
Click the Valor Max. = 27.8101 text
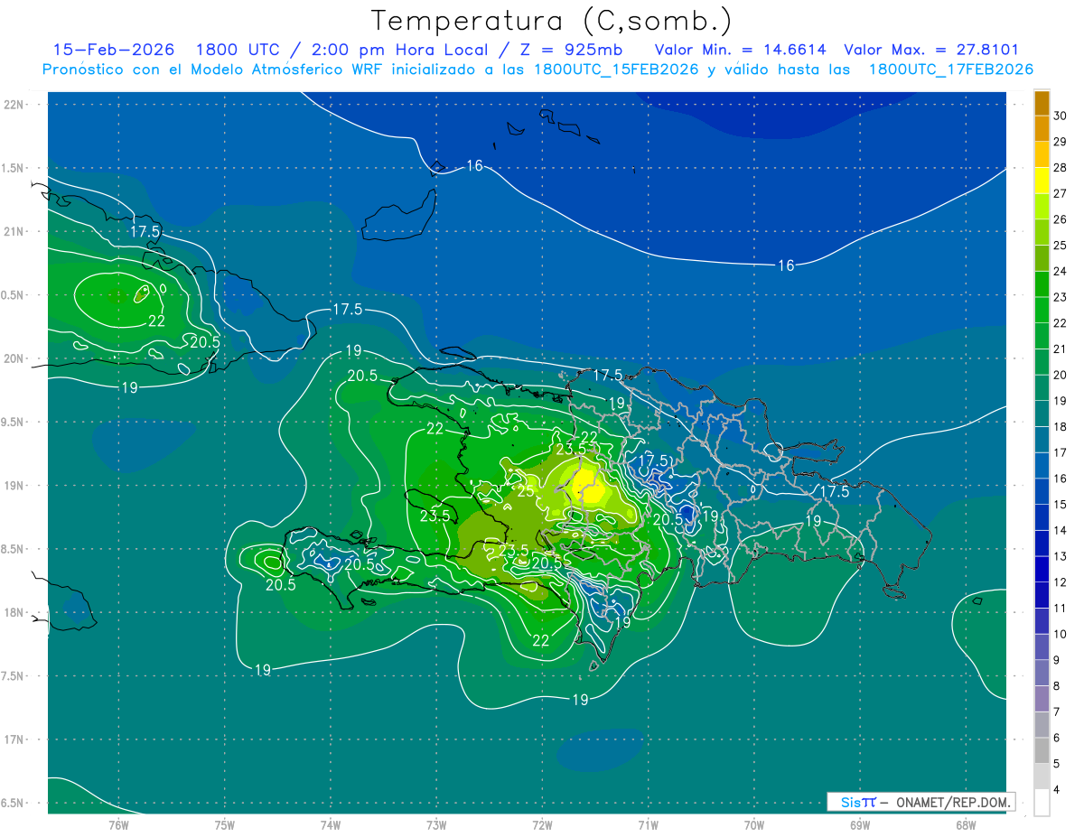coord(930,50)
